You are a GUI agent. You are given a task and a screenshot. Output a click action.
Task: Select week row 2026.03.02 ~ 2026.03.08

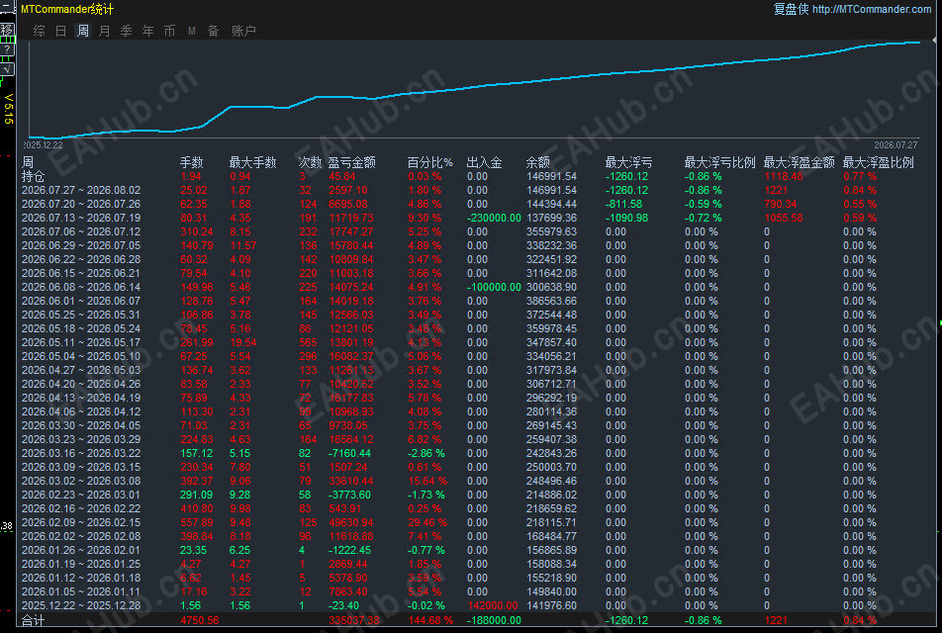pos(81,481)
